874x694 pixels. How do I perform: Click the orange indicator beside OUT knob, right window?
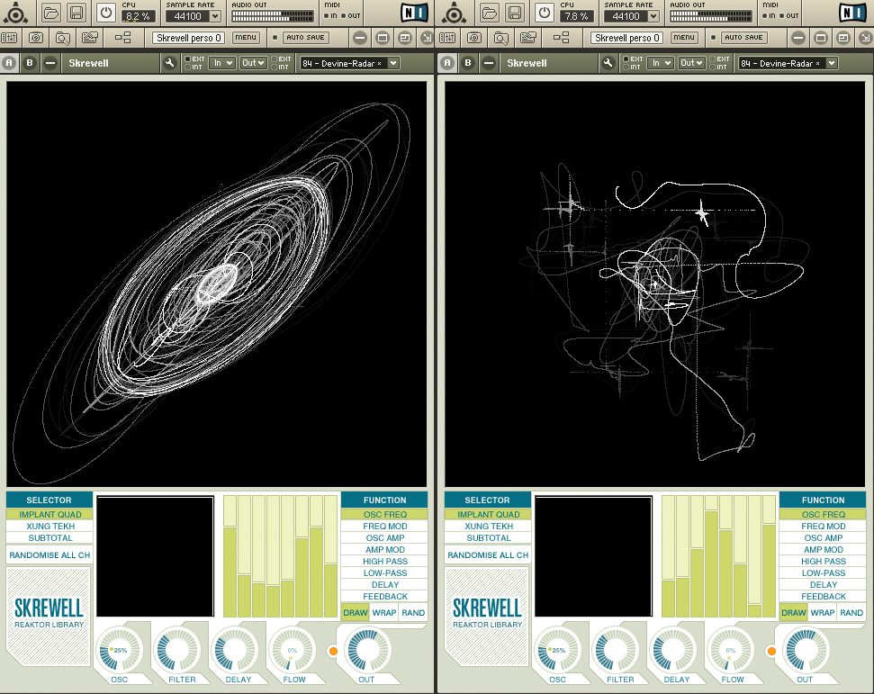click(770, 651)
